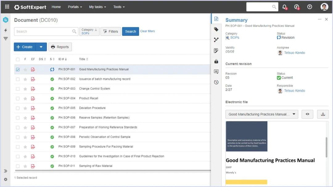333x187 pixels.
Task: Click the Clear filters link
Action: pos(147,31)
